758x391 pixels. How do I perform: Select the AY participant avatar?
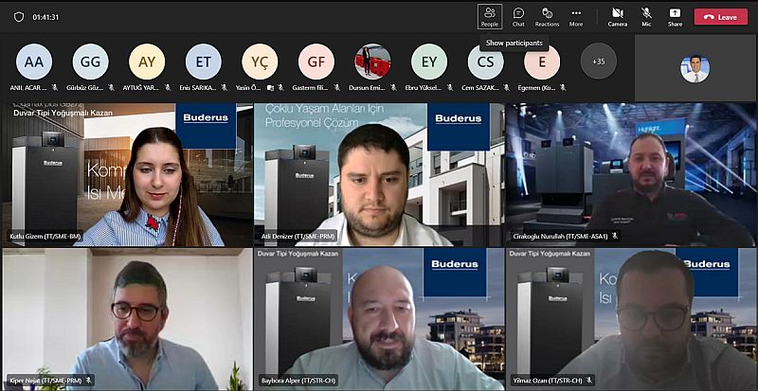click(147, 62)
